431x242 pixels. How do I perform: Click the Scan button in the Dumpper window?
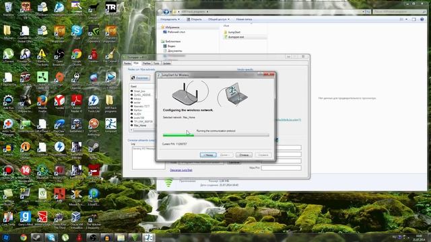click(x=140, y=78)
